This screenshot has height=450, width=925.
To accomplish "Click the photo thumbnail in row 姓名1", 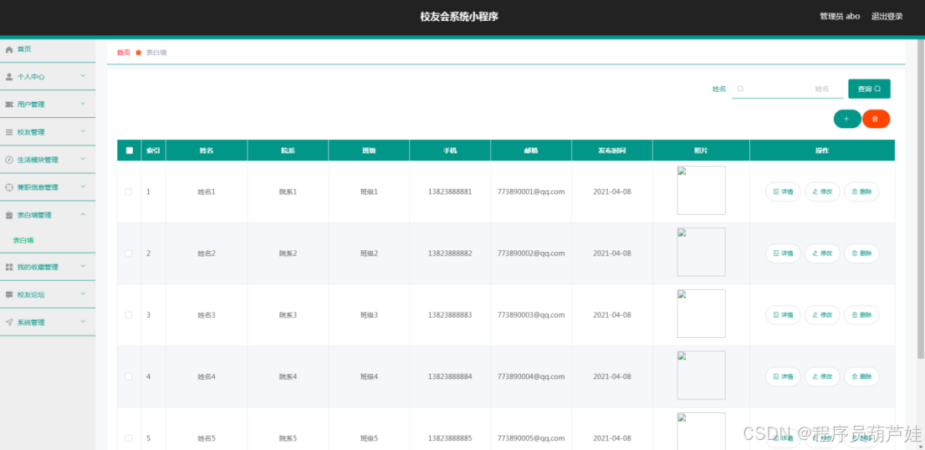I will pos(701,191).
